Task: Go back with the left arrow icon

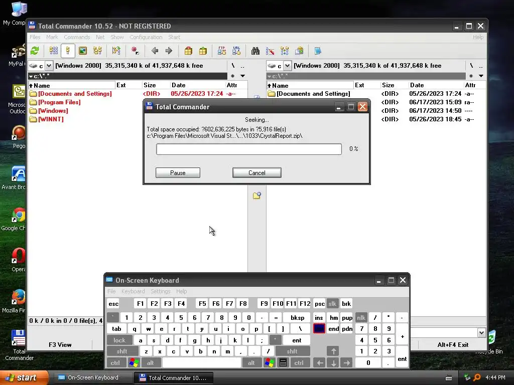Action: (x=155, y=51)
